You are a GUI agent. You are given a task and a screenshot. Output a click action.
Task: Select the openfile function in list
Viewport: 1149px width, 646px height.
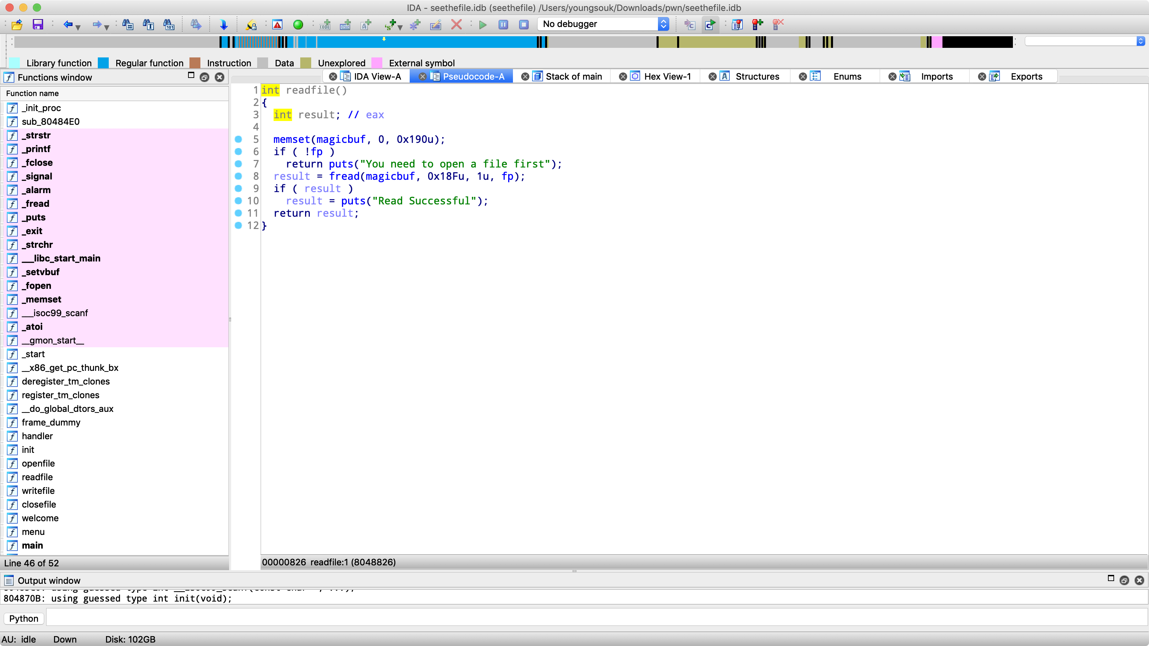point(38,463)
